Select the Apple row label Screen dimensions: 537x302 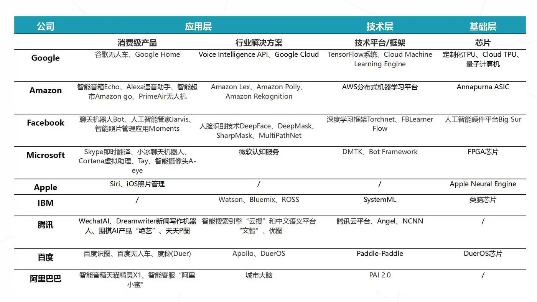point(45,187)
